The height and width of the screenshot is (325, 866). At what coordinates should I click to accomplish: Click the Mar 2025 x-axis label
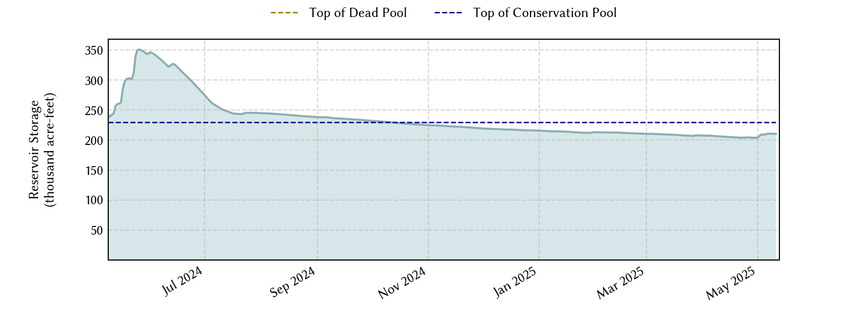coord(621,283)
